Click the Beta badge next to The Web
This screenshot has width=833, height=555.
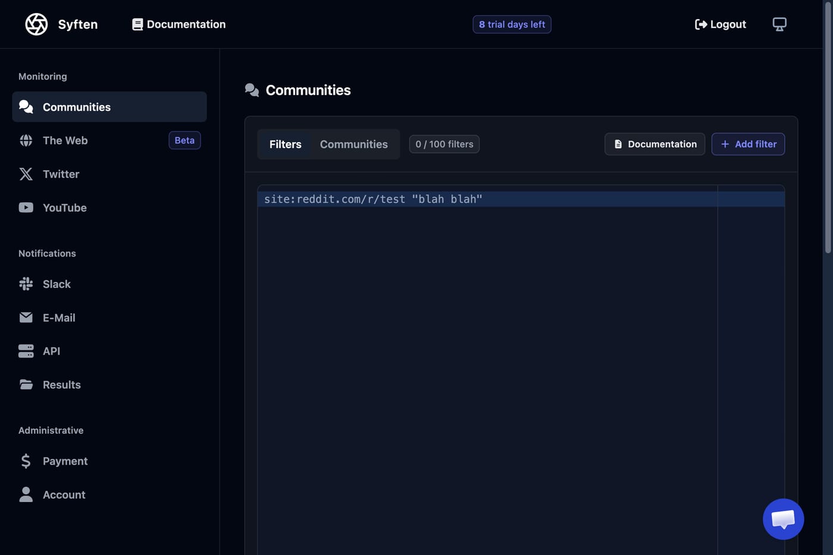point(184,140)
